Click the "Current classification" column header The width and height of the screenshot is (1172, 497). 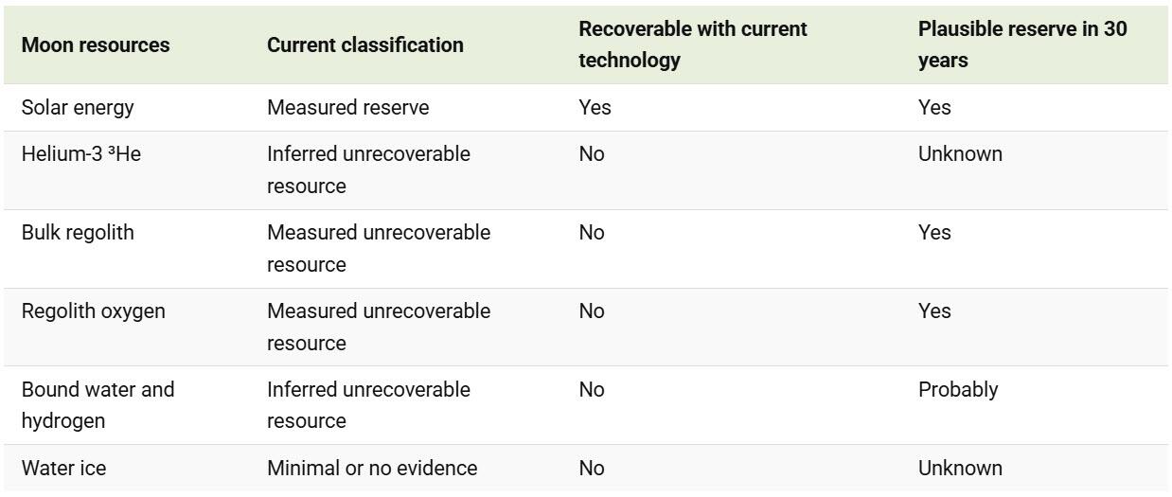365,45
